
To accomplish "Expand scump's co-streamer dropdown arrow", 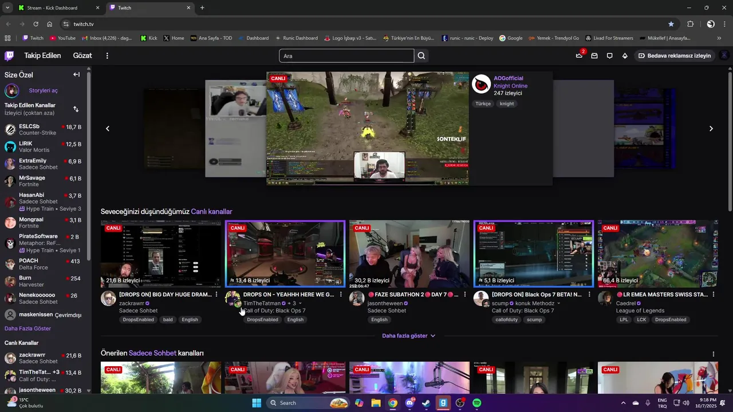I will click(x=558, y=303).
